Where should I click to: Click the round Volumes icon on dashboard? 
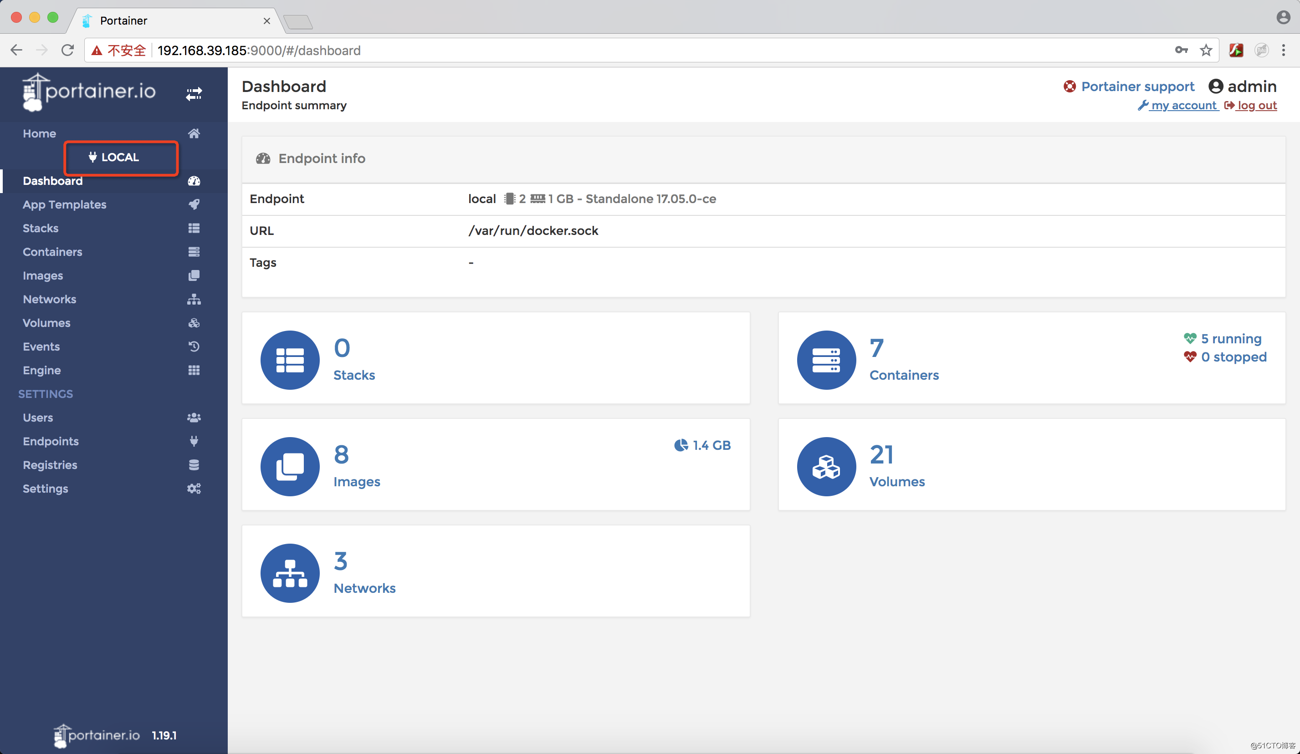(826, 467)
